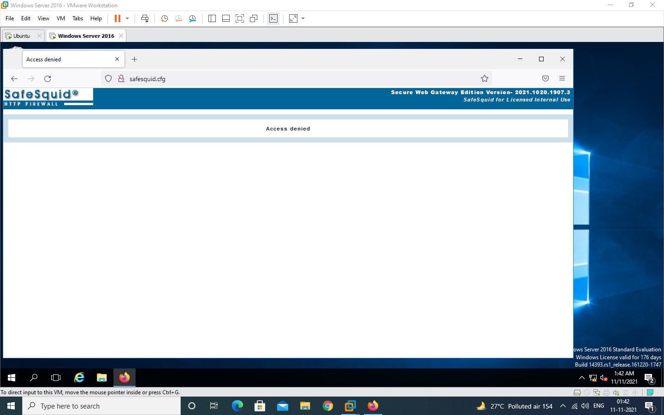Open VMware File menu
The height and width of the screenshot is (415, 664).
coord(10,18)
